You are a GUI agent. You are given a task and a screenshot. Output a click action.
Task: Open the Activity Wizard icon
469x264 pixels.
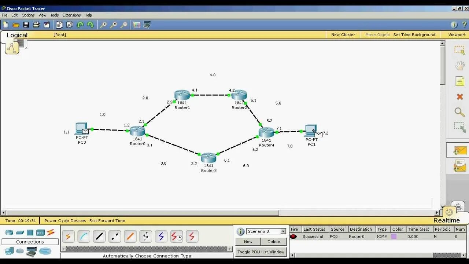click(x=47, y=25)
